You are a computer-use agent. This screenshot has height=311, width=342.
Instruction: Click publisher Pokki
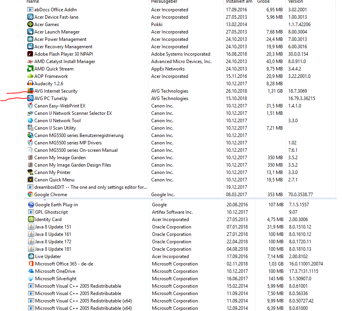tap(157, 25)
